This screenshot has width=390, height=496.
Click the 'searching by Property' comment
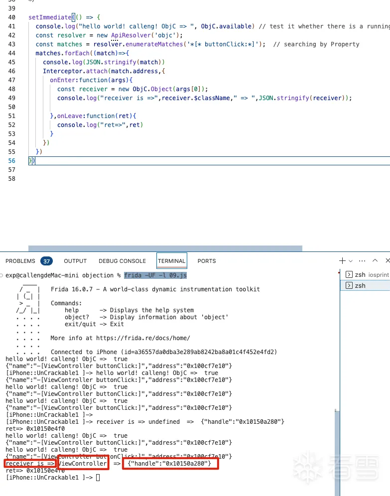316,44
